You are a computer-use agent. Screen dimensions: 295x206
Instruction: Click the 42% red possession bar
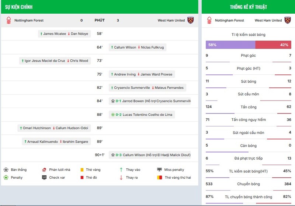[273, 45]
